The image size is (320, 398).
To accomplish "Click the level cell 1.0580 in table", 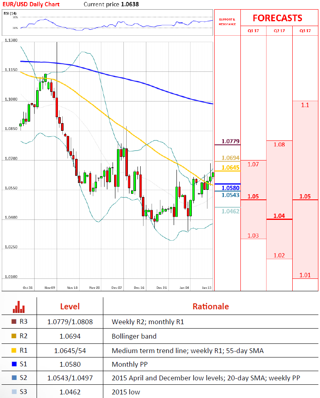I will pyautogui.click(x=70, y=364).
